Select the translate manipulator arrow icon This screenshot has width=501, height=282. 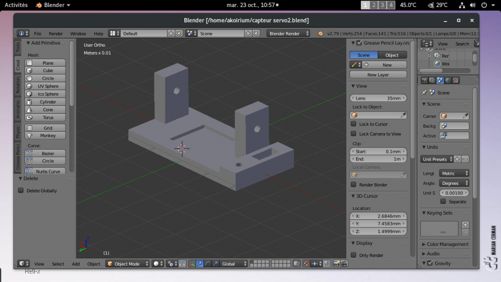point(200,264)
